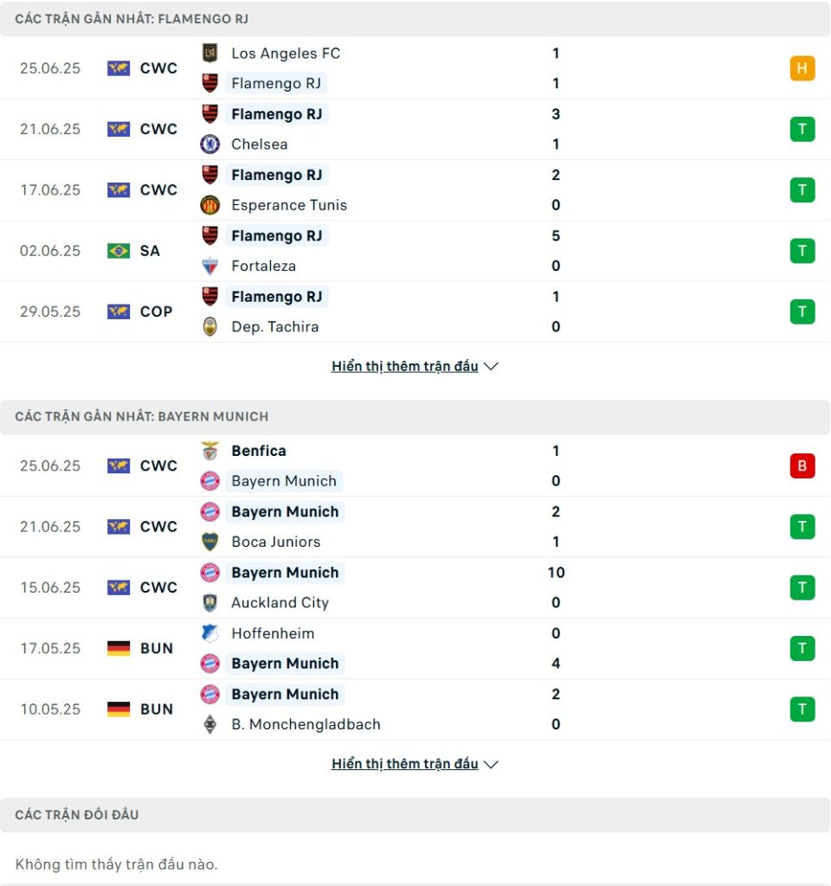Expand more Flamengo RJ matches chevron
The image size is (831, 886).
coord(491,367)
